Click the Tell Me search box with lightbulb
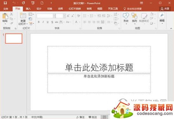The width and height of the screenshot is (174, 119). point(132,9)
